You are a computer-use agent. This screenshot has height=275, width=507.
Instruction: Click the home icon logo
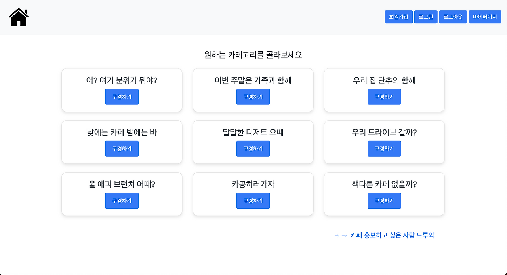19,17
